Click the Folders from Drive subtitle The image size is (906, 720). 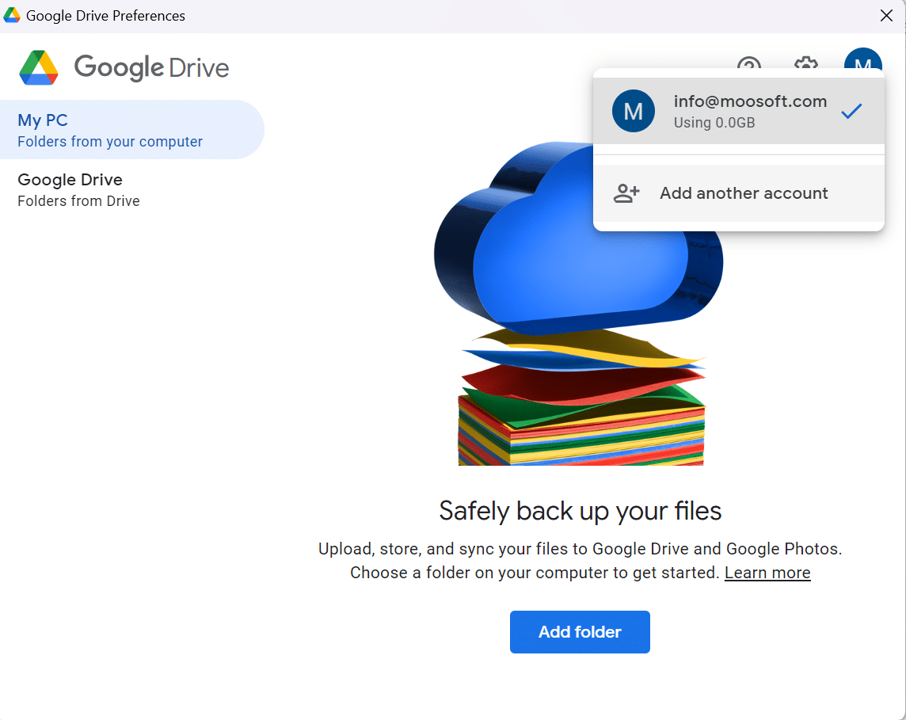(x=78, y=201)
